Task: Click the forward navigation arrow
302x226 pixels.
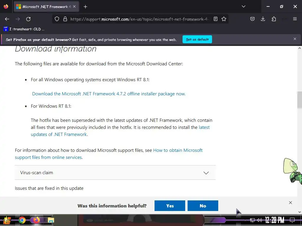Action: (18, 19)
